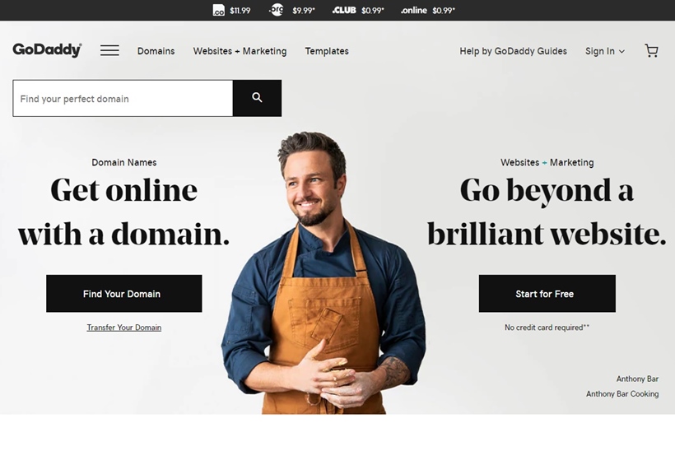
Task: Focus the Find your perfect domain field
Action: pos(123,98)
